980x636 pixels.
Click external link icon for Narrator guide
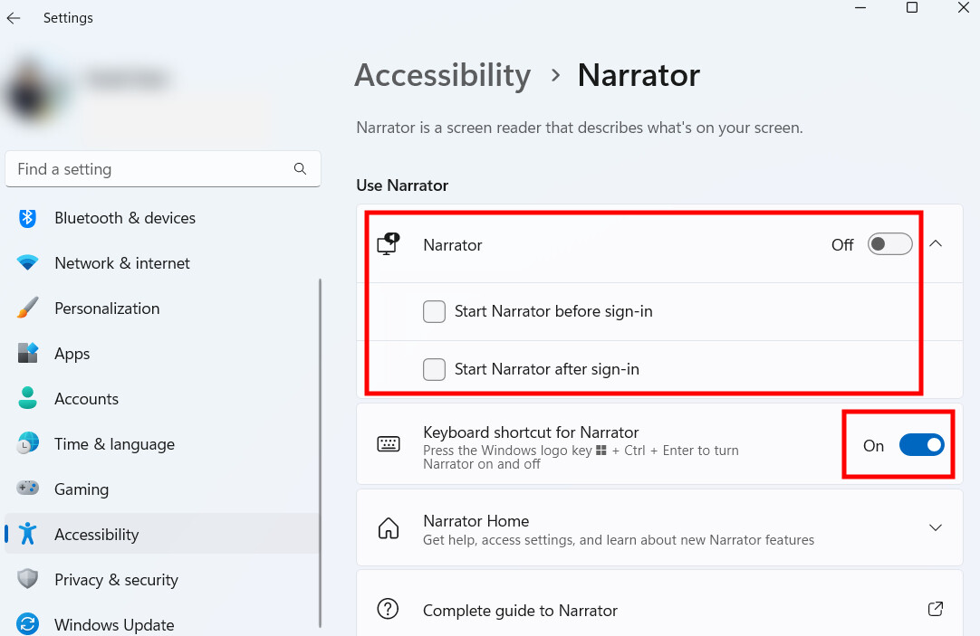point(935,609)
